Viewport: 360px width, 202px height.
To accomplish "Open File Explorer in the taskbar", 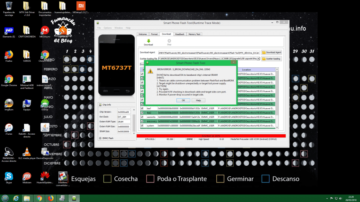I will point(27,198).
